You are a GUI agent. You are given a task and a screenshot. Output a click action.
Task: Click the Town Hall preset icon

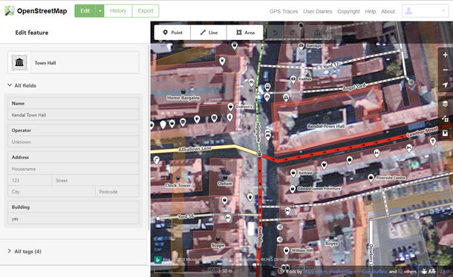click(19, 62)
